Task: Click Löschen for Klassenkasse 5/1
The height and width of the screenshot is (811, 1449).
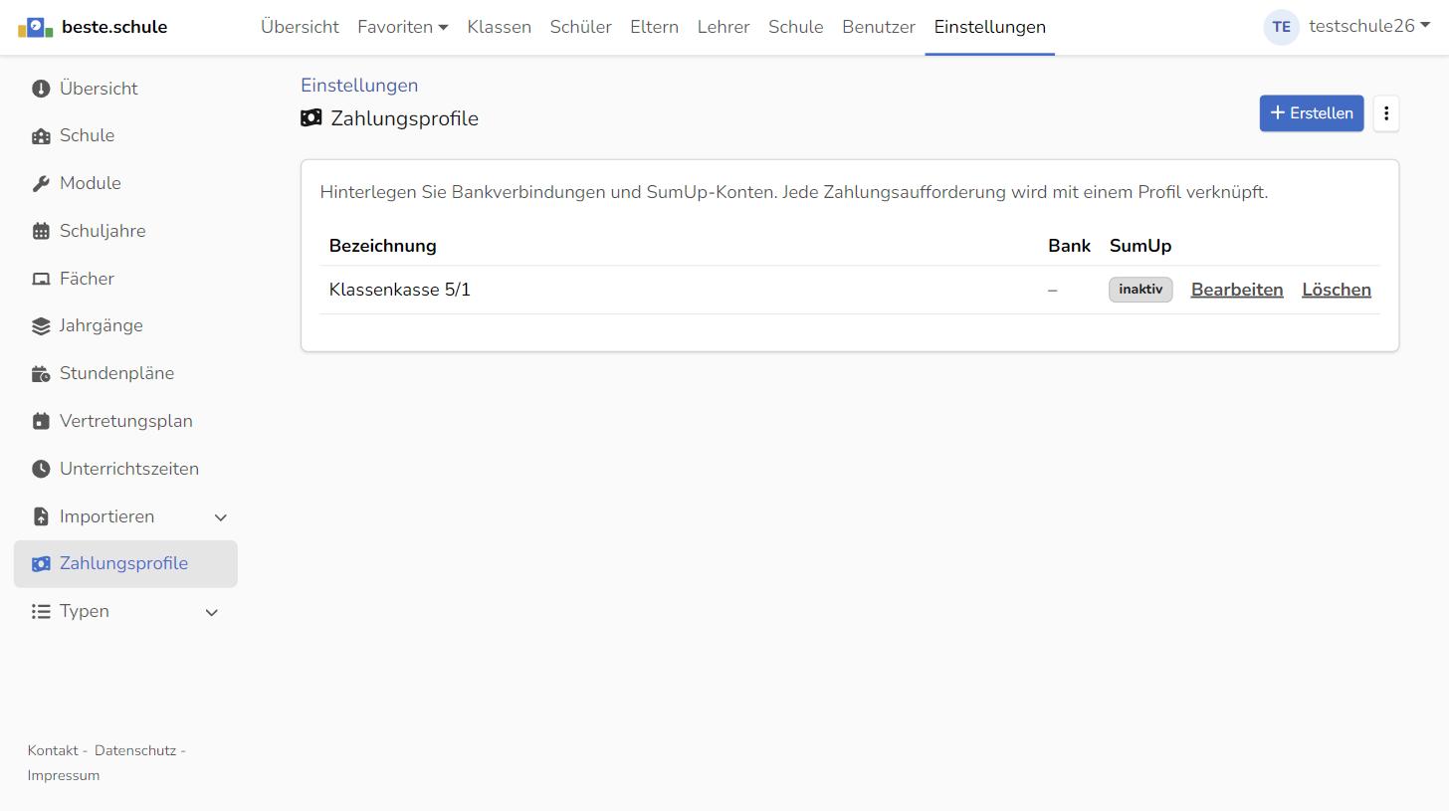Action: 1337,290
